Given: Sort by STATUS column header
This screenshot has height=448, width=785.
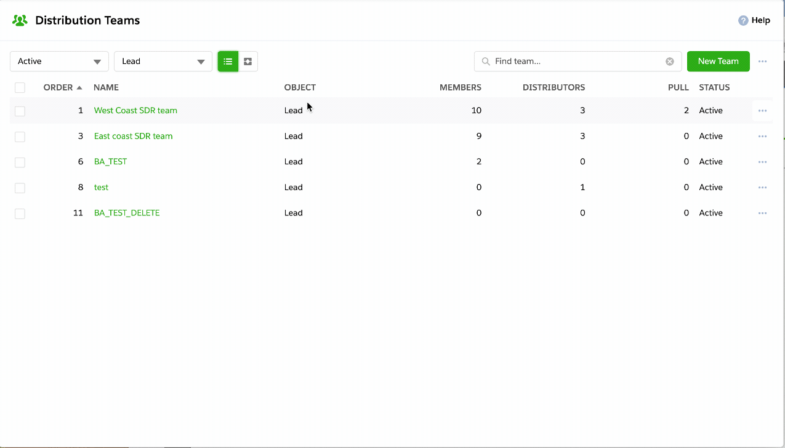Looking at the screenshot, I should click(714, 87).
